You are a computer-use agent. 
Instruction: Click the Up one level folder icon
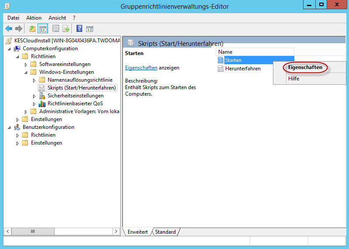[x=32, y=29]
